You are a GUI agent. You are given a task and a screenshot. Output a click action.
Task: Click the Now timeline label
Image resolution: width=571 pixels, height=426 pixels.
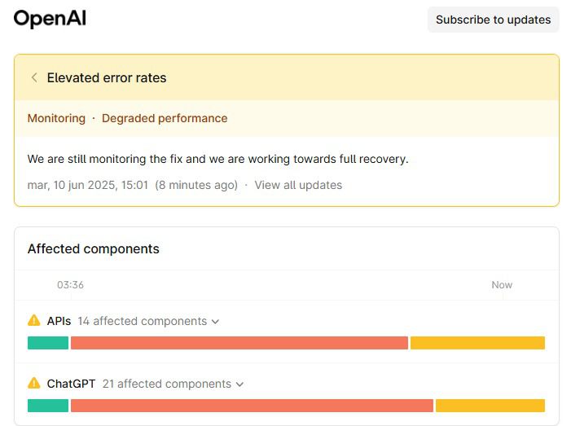(x=502, y=285)
